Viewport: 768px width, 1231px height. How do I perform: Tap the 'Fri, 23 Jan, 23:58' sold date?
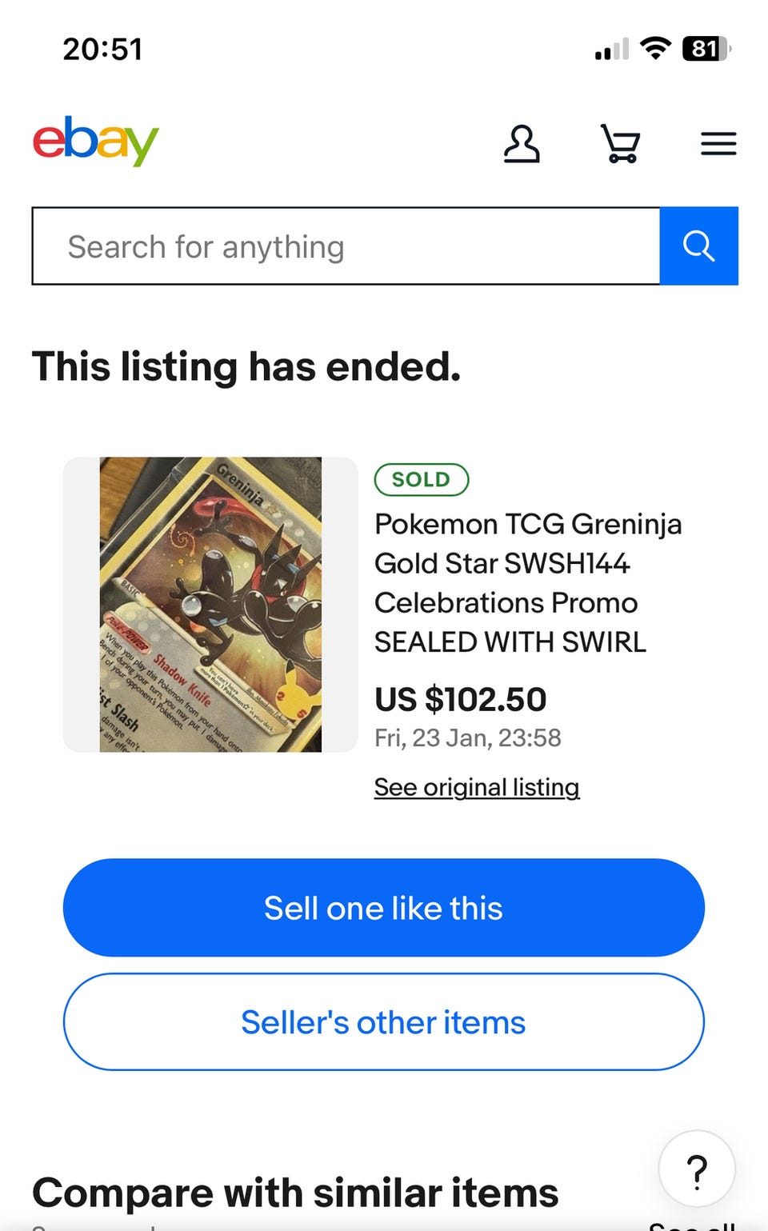[x=468, y=737]
